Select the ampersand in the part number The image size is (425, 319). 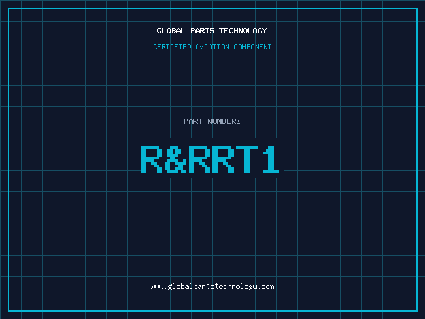pyautogui.click(x=175, y=159)
